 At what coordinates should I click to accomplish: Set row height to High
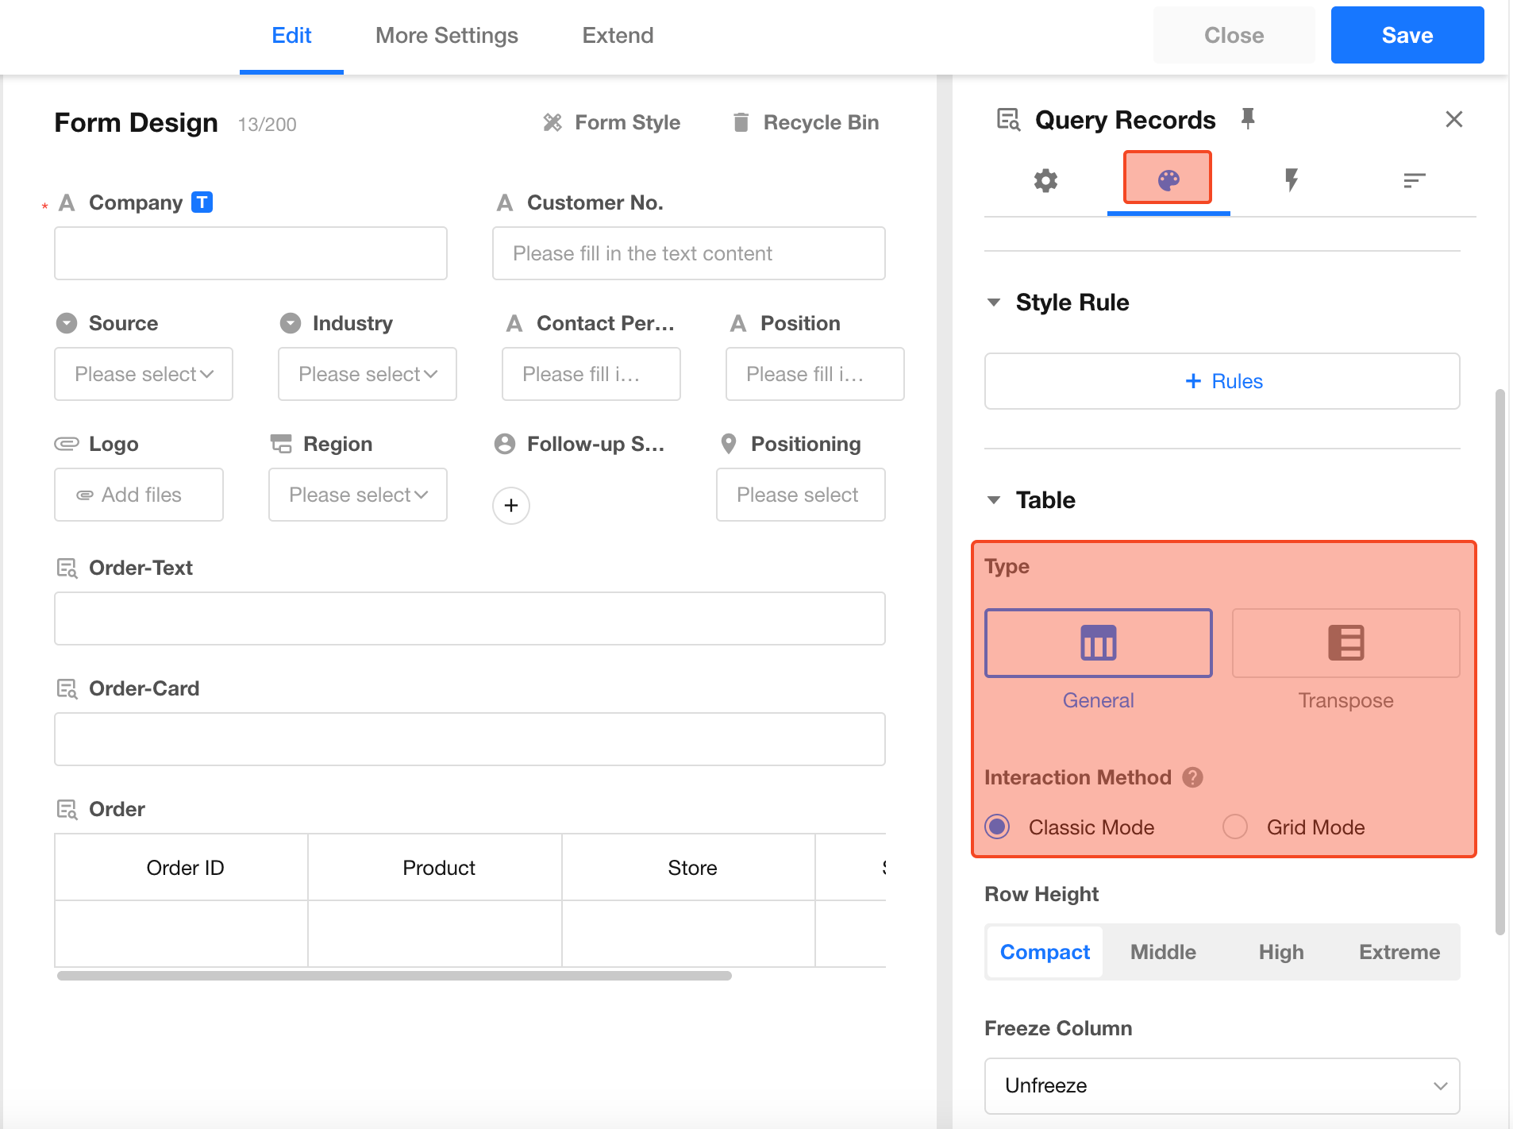(1281, 952)
